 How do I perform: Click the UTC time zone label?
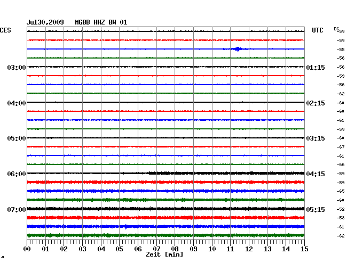click(317, 30)
